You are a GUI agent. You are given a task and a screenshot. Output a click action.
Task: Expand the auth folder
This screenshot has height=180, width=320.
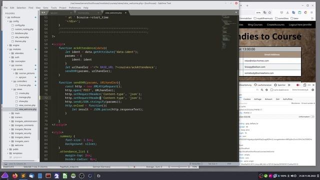click(10, 57)
